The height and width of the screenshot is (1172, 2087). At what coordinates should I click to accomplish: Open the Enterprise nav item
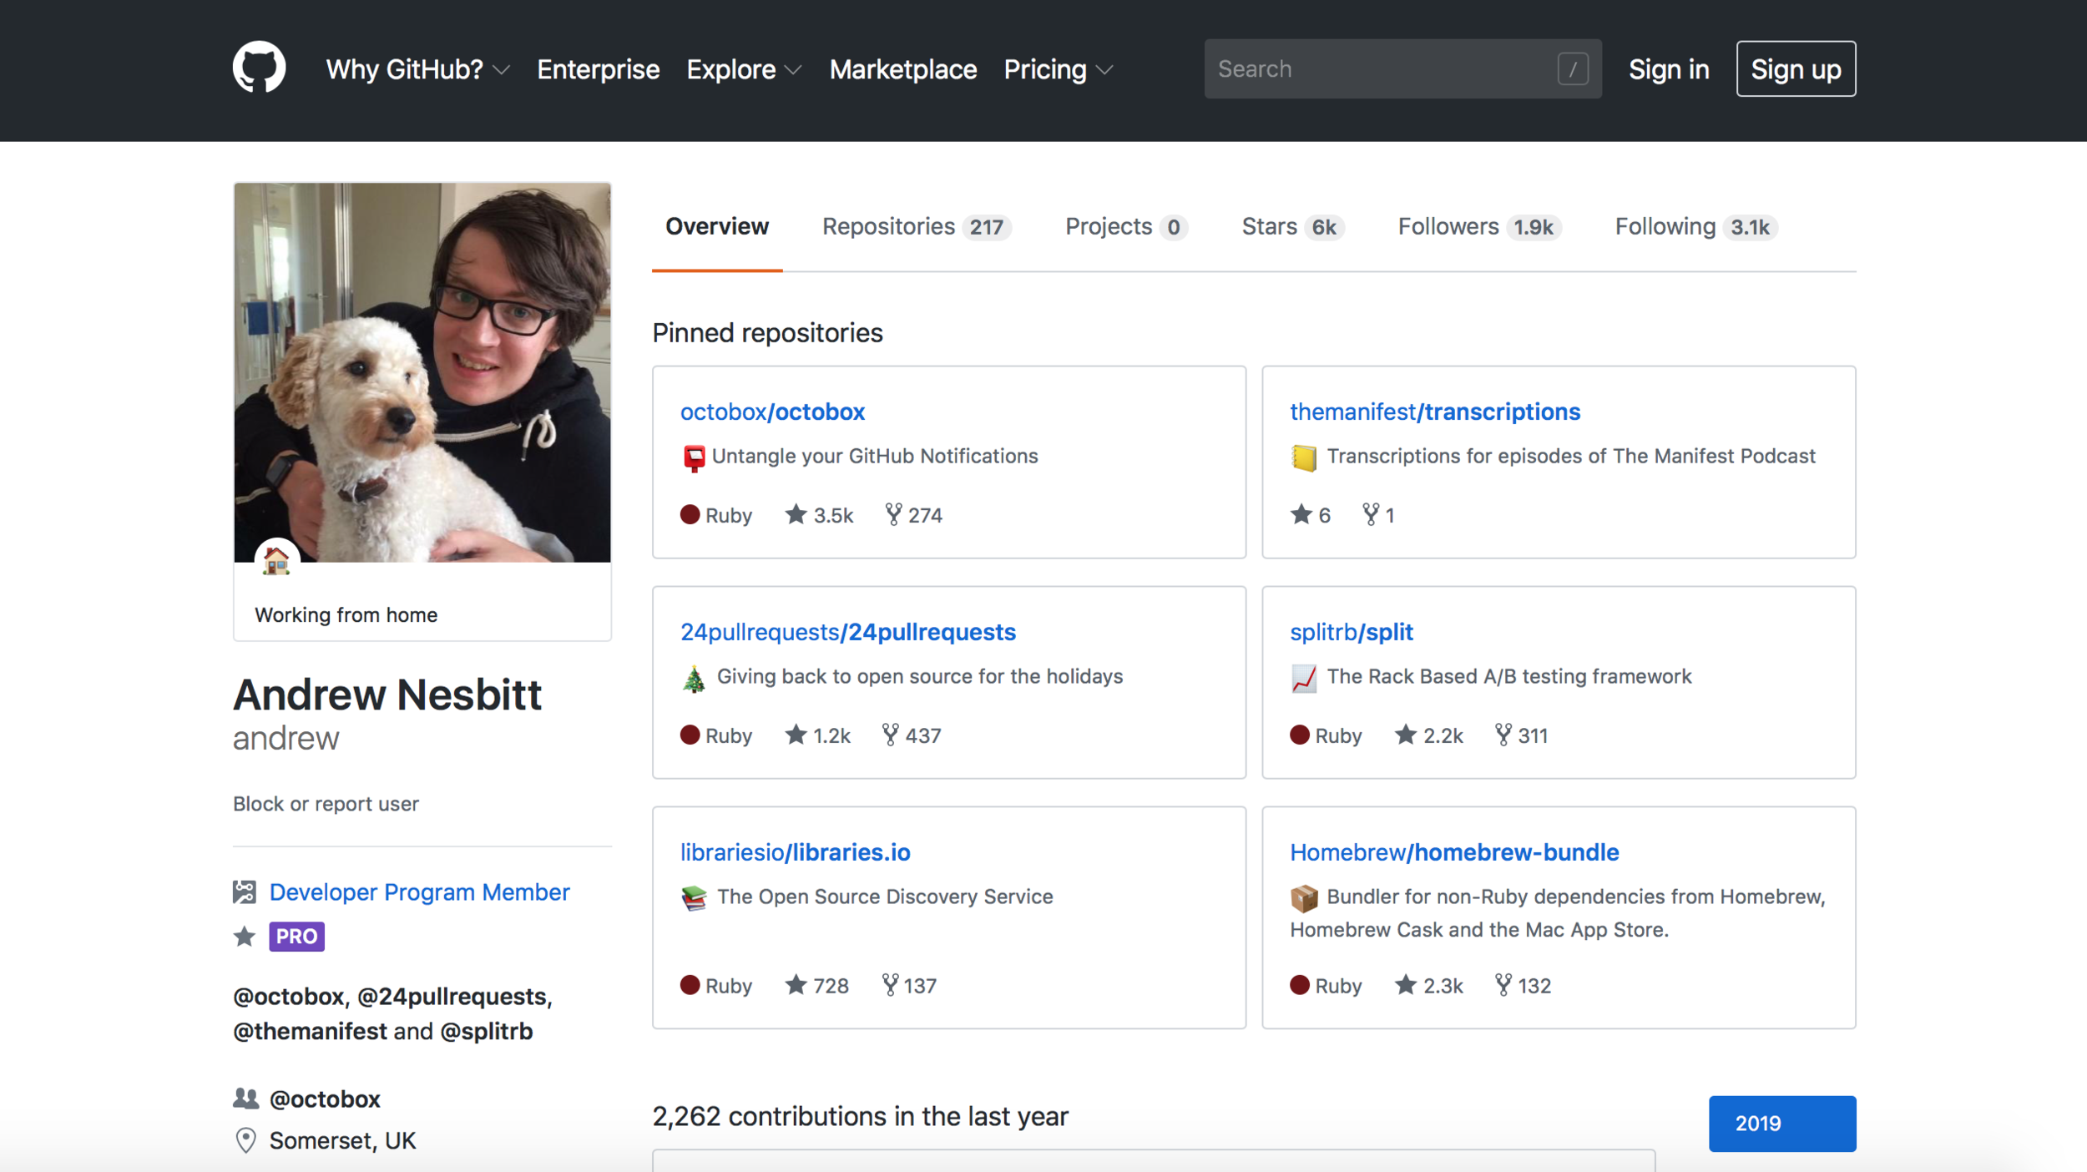(598, 69)
